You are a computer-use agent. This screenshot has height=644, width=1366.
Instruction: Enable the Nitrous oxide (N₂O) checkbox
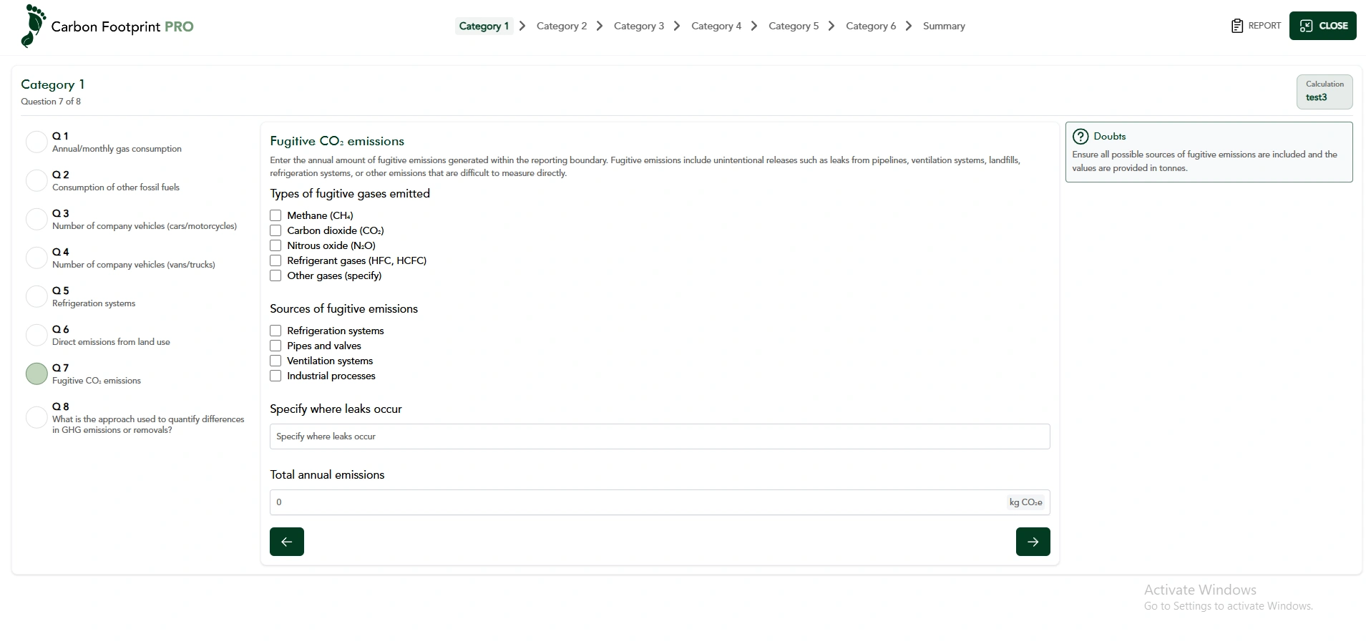[x=275, y=245]
